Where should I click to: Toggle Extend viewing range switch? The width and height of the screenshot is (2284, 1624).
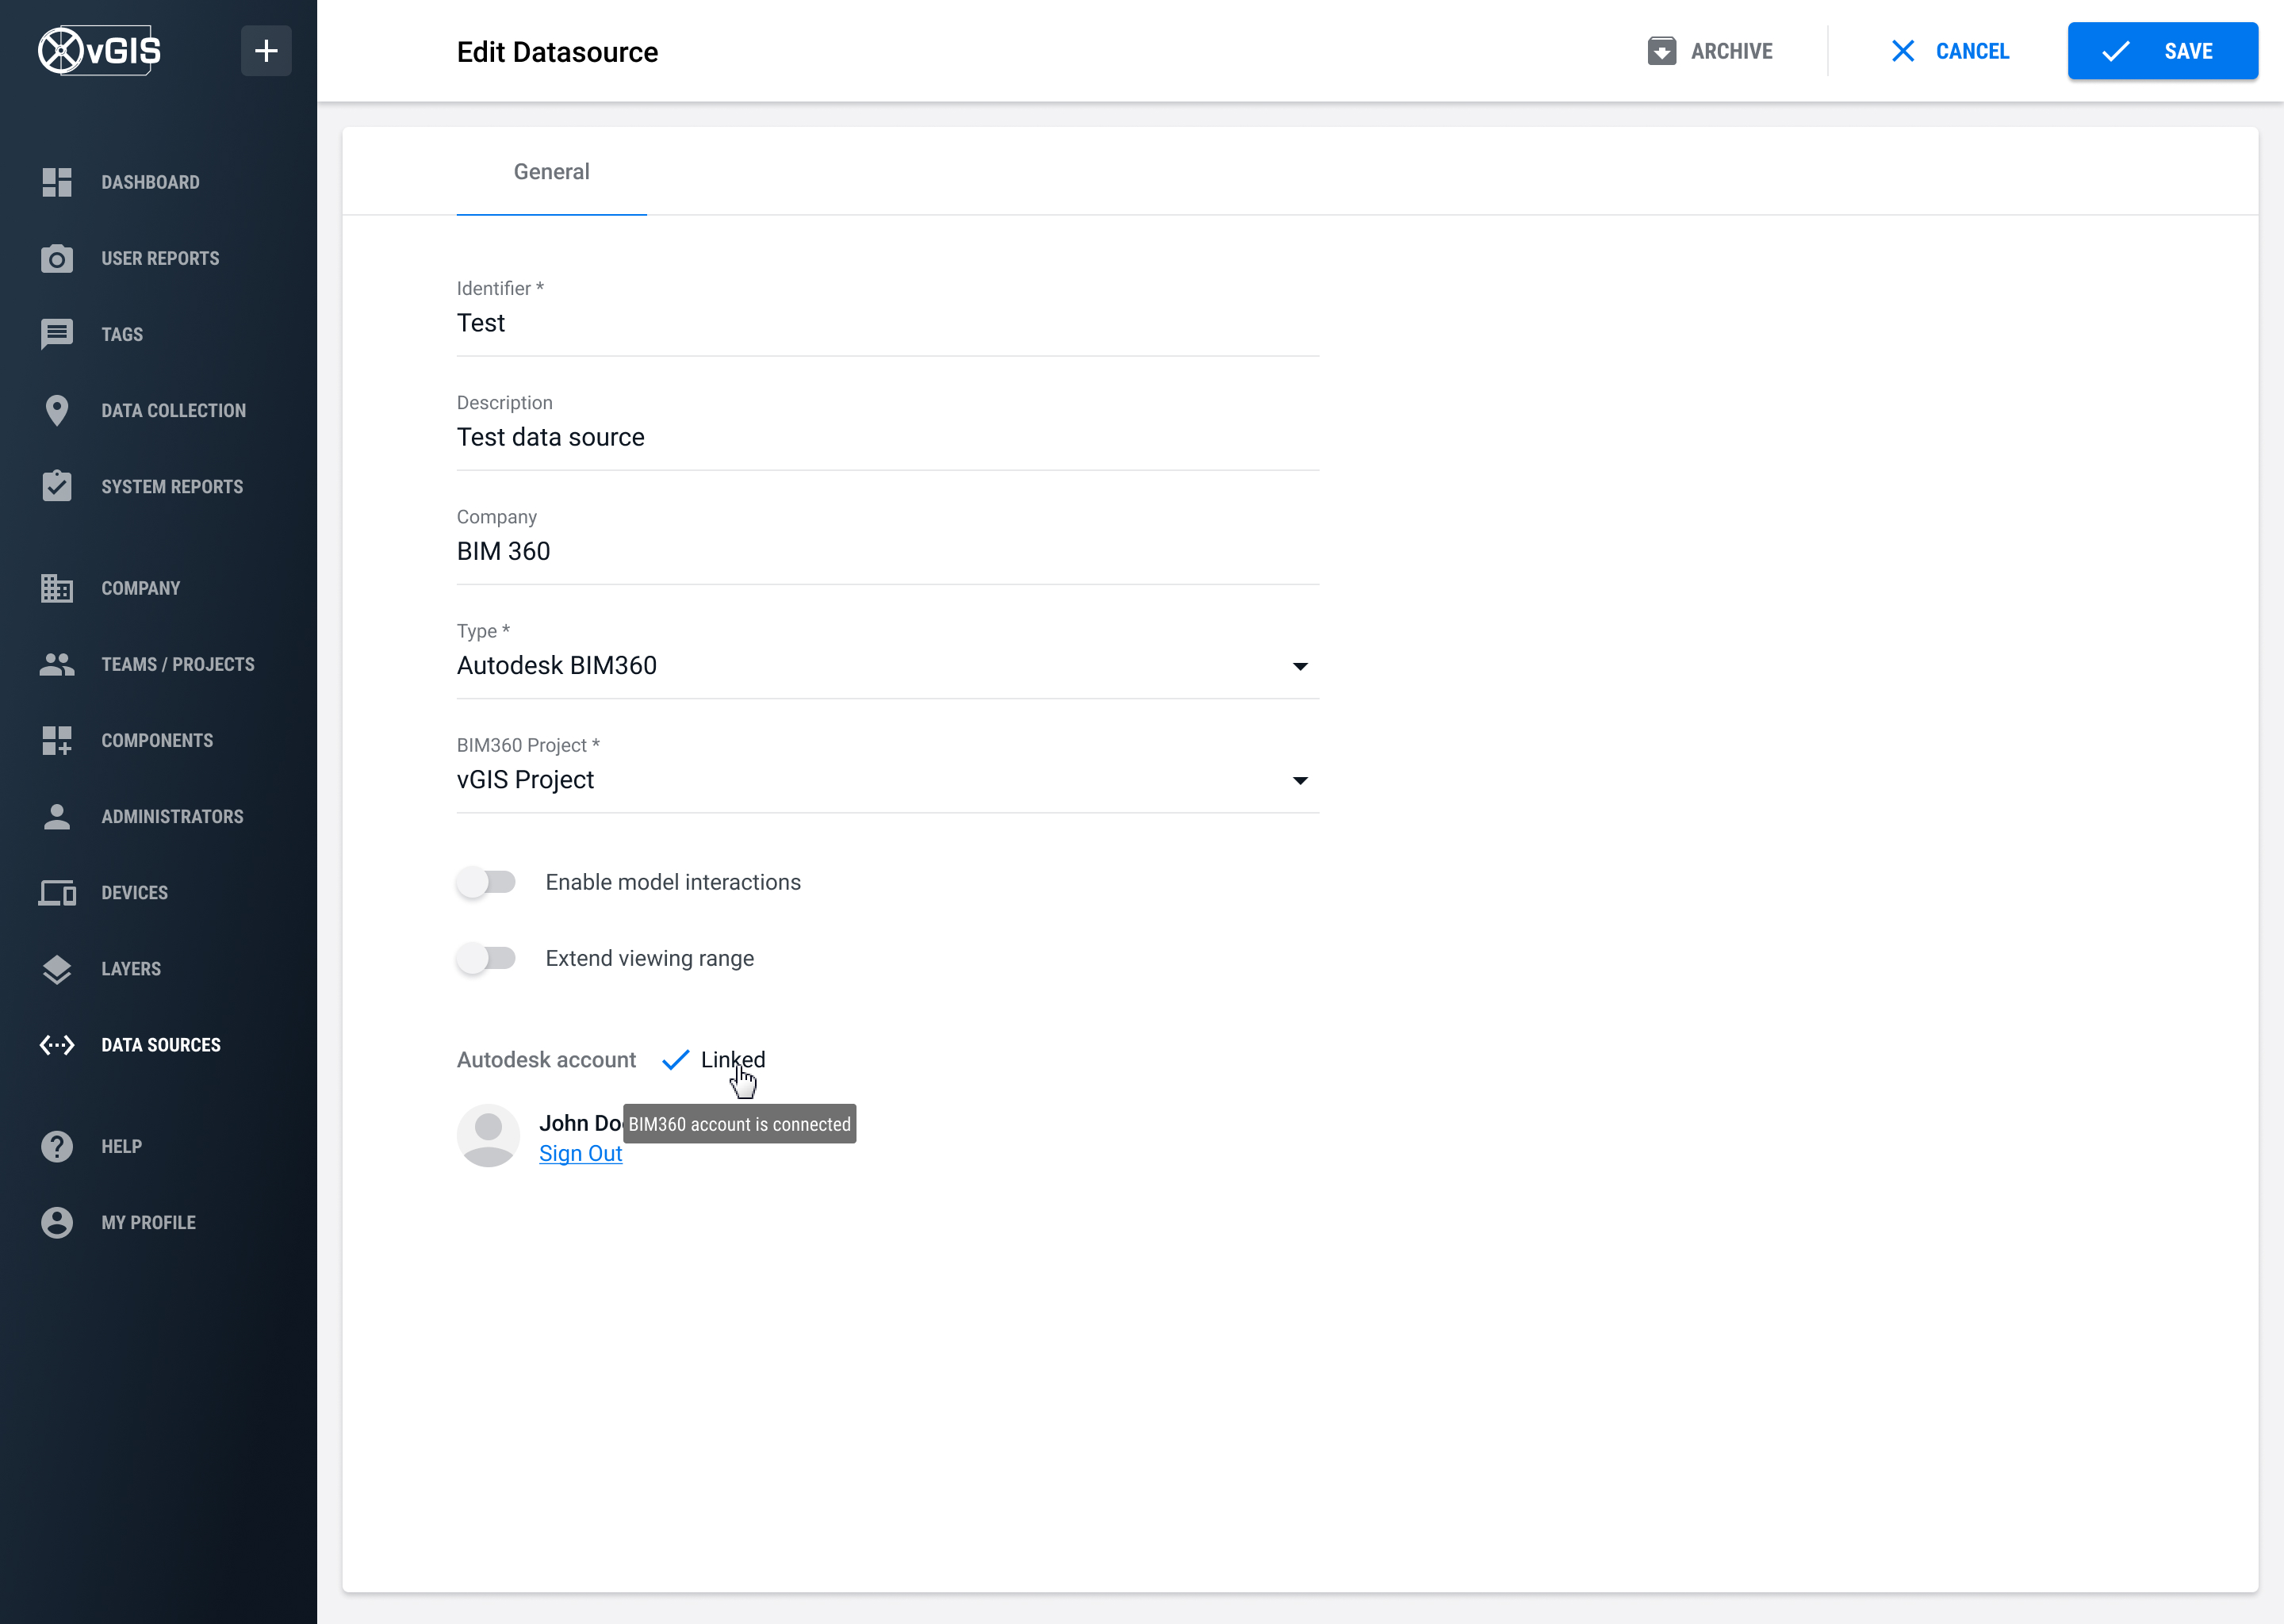point(487,958)
